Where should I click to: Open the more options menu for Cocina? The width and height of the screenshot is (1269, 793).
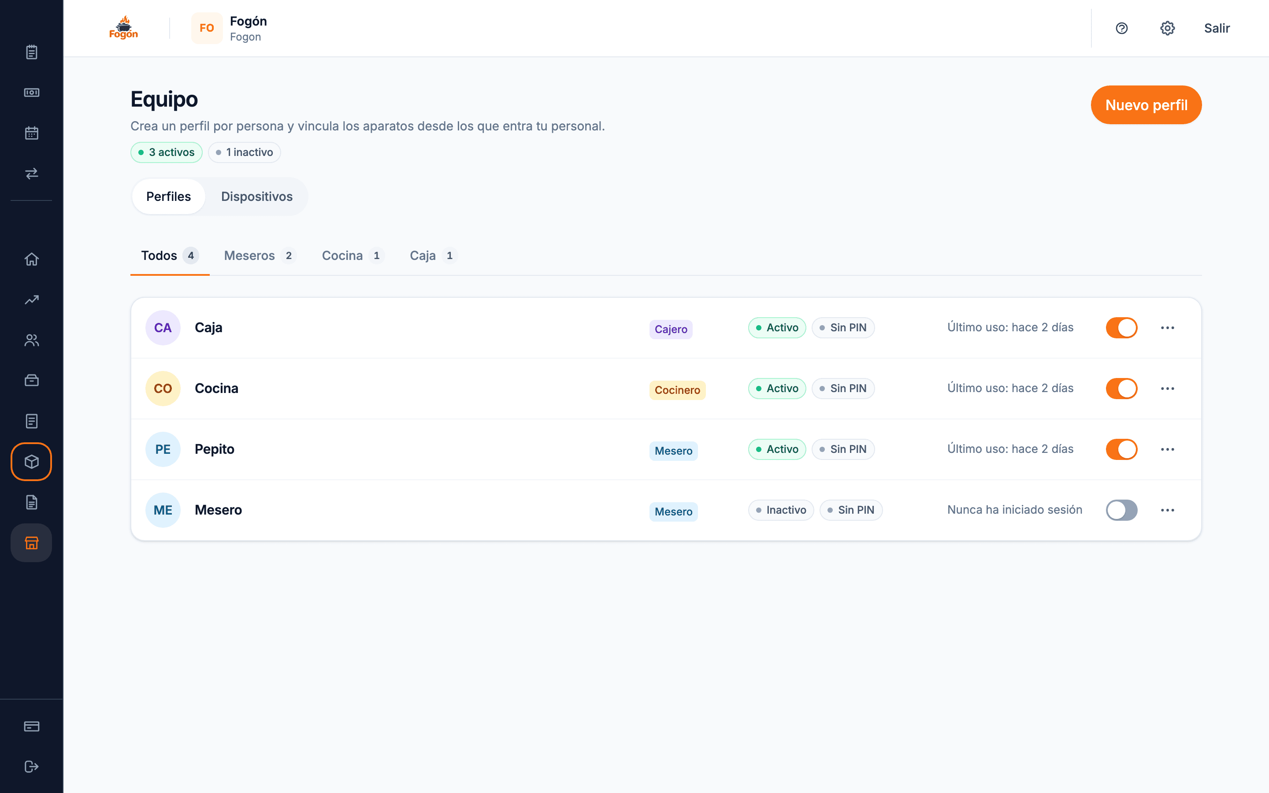(x=1167, y=389)
